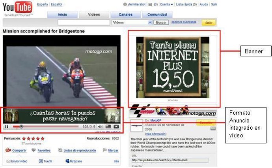
Task: Click the search text field
Action: pyautogui.click(x=84, y=23)
